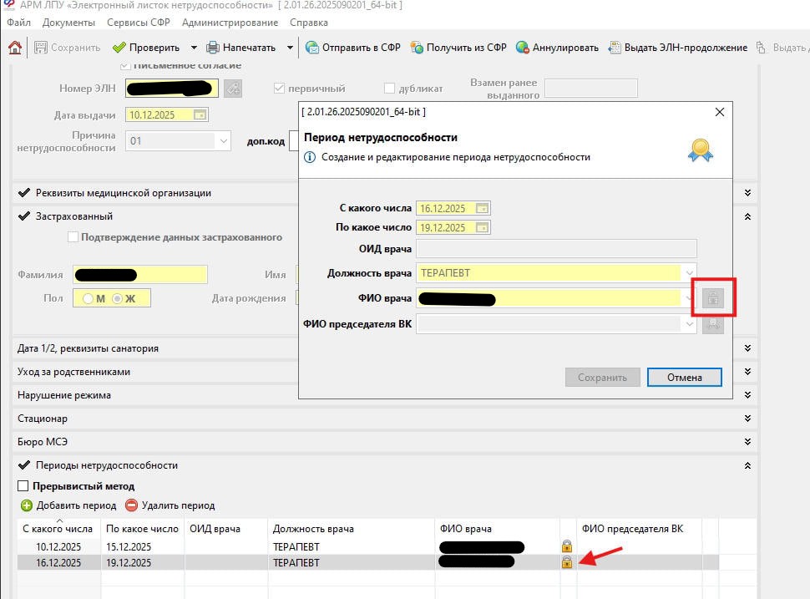Tick Подтверждение данных застрахованного checkbox
Viewport: 810px width, 599px height.
click(x=73, y=237)
